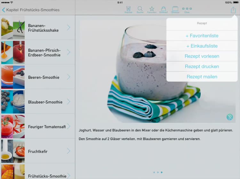Select the first page indicator dot

pyautogui.click(x=154, y=172)
